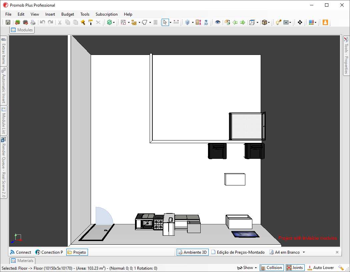This screenshot has width=350, height=272.
Task: Toggle Auto Lower in status bar
Action: pyautogui.click(x=321, y=268)
